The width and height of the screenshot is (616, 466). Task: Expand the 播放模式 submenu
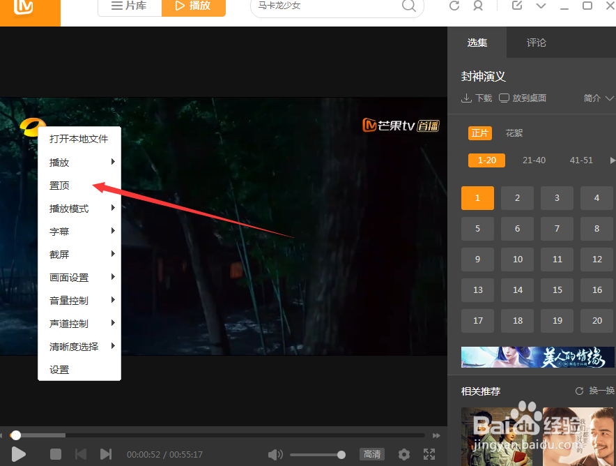pos(79,209)
